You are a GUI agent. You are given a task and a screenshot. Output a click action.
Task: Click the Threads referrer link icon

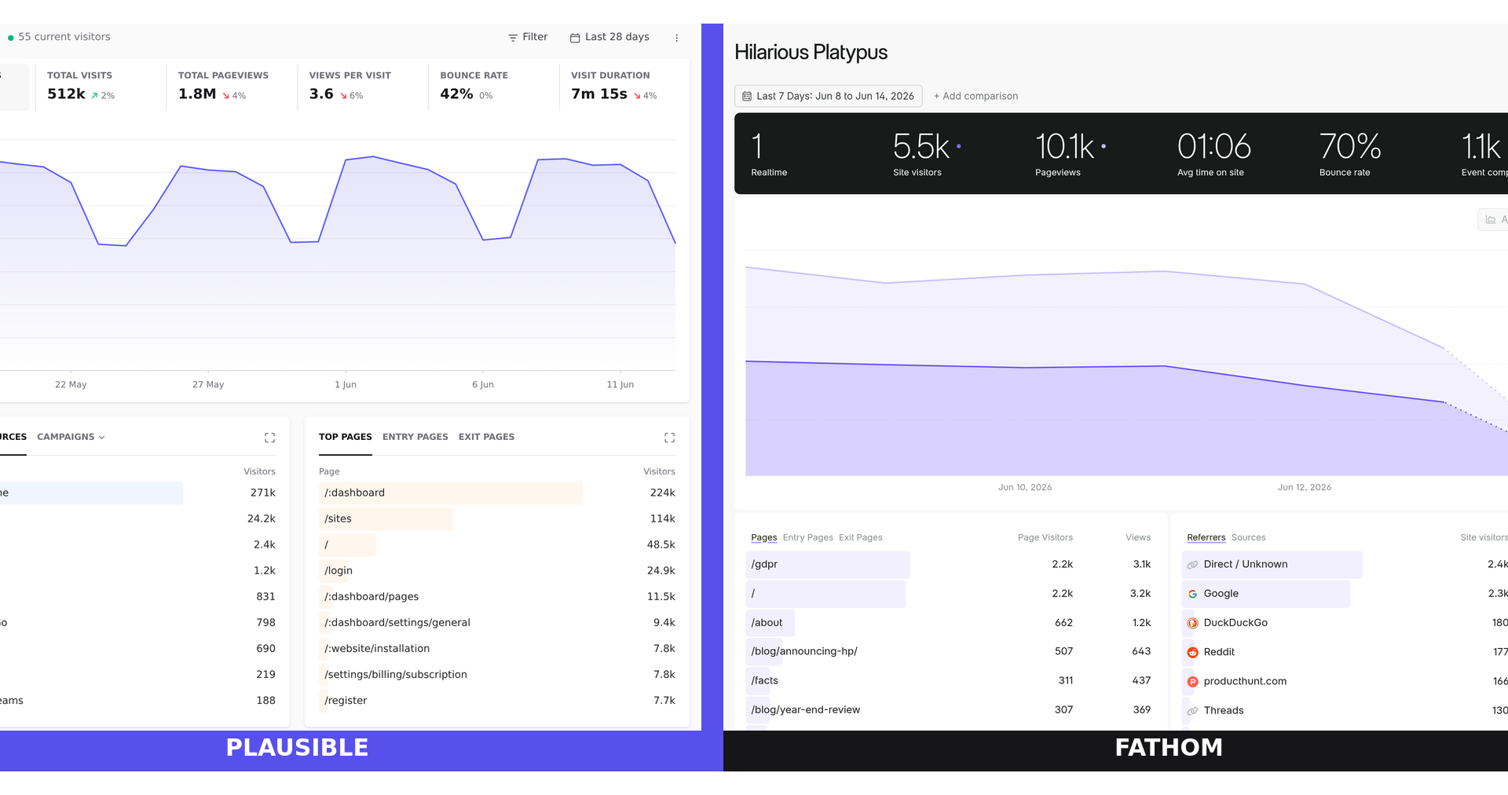pos(1192,711)
